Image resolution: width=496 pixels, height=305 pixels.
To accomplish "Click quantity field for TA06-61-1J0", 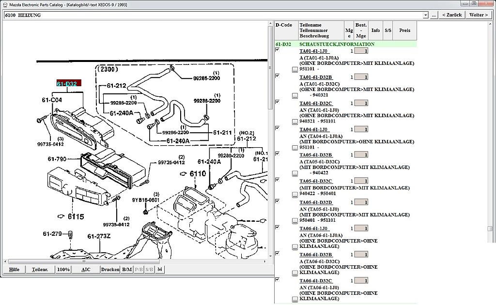I will [x=361, y=229].
